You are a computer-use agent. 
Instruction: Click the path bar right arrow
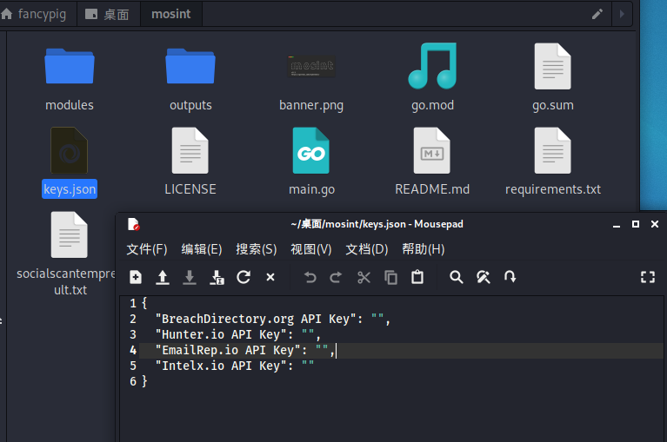(x=622, y=14)
